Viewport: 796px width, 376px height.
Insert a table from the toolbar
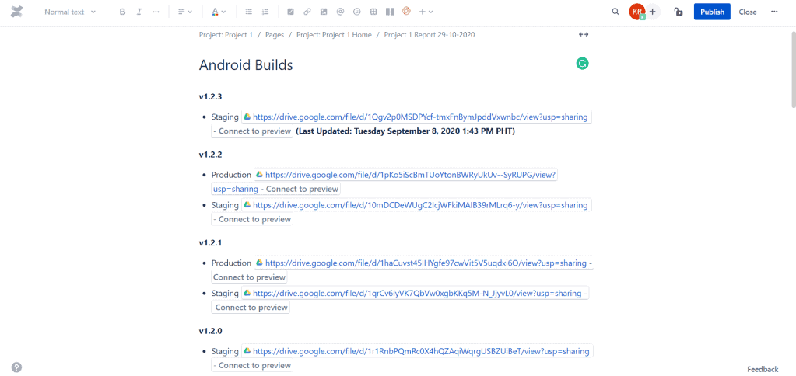pyautogui.click(x=373, y=12)
